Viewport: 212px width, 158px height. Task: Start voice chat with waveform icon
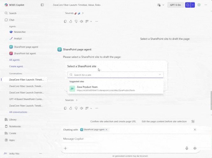195,148
